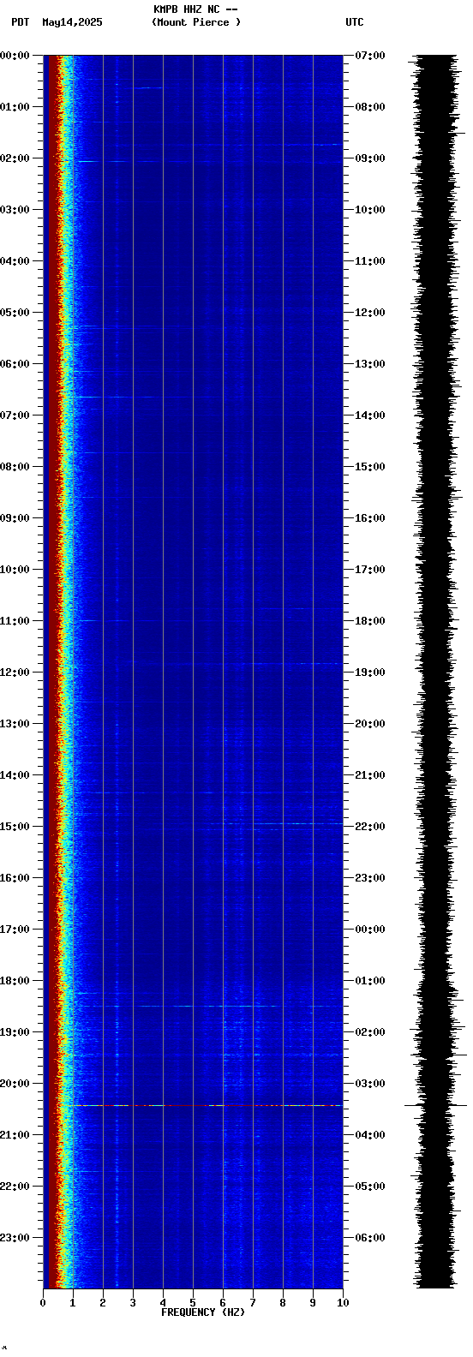
Task: Click the date May14,2025
Action: coord(72,22)
